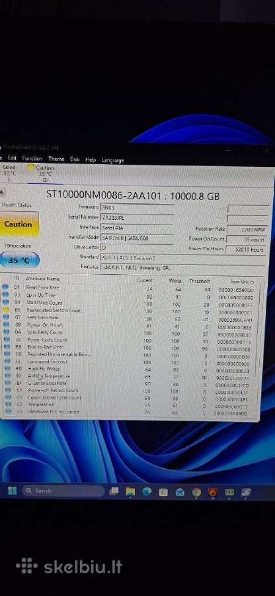The width and height of the screenshot is (275, 596).
Task: Click the blue status icon for Airflow Temperature
Action: coord(7,375)
